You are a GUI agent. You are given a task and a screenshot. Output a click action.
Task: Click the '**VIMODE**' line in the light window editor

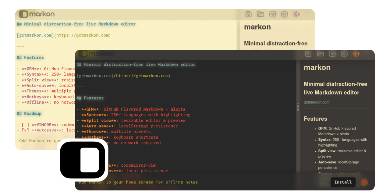[x=46, y=125]
